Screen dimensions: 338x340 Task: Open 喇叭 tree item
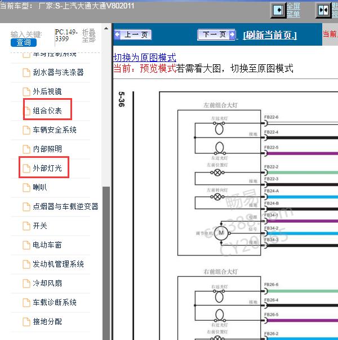click(40, 187)
